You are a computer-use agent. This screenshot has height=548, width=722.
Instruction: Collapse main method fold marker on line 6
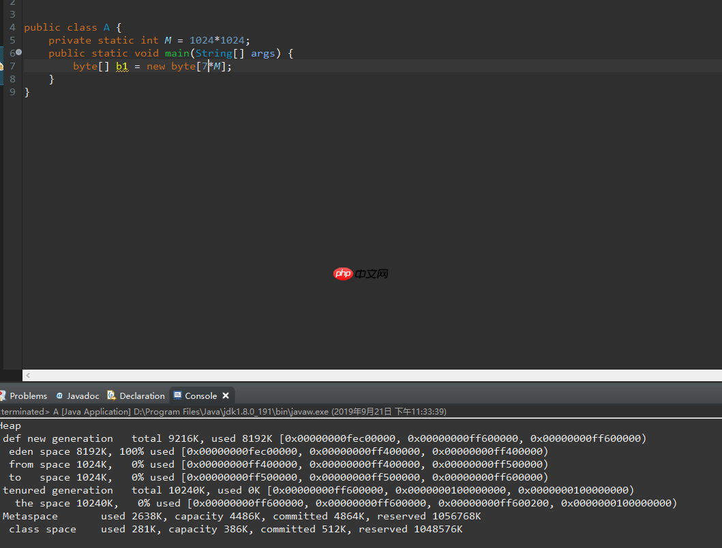[x=19, y=52]
